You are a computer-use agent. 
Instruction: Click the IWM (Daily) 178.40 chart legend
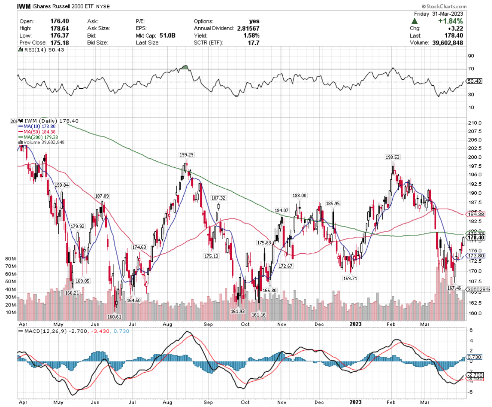[x=49, y=121]
